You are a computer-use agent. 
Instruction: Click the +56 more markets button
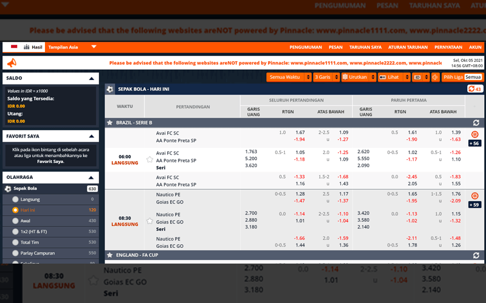coord(474,144)
